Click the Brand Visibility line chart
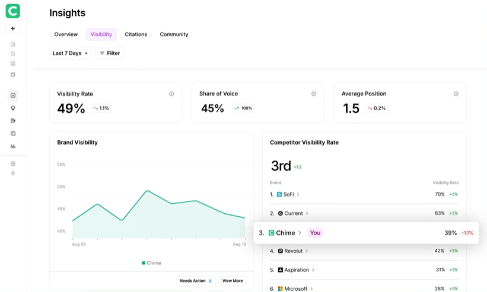 (x=159, y=214)
